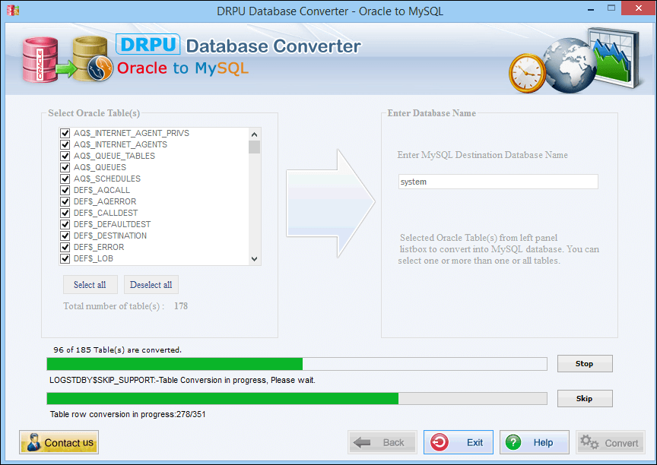Click the table list scroll down arrow
The image size is (657, 465).
(254, 259)
